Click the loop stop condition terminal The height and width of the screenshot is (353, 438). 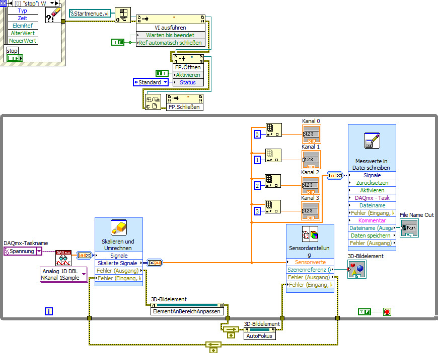387,312
